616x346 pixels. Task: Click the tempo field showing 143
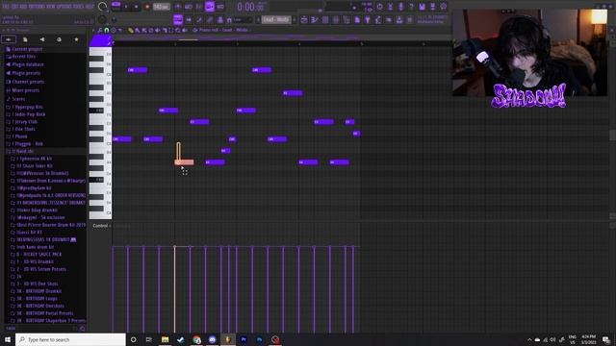click(161, 7)
